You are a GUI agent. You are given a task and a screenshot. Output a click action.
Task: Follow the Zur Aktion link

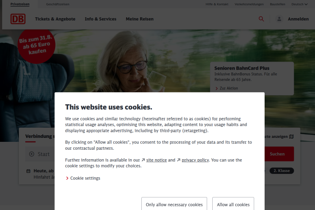click(227, 88)
